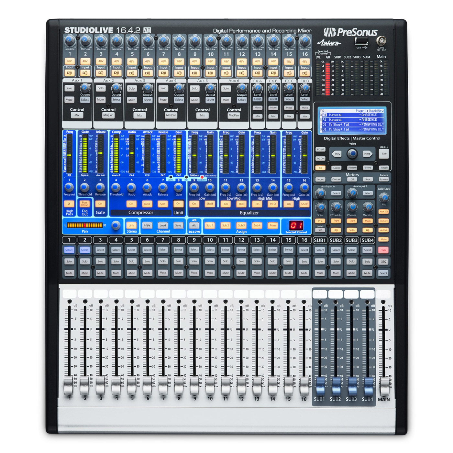Open the FX menu page
The width and height of the screenshot is (453, 453).
(320, 168)
